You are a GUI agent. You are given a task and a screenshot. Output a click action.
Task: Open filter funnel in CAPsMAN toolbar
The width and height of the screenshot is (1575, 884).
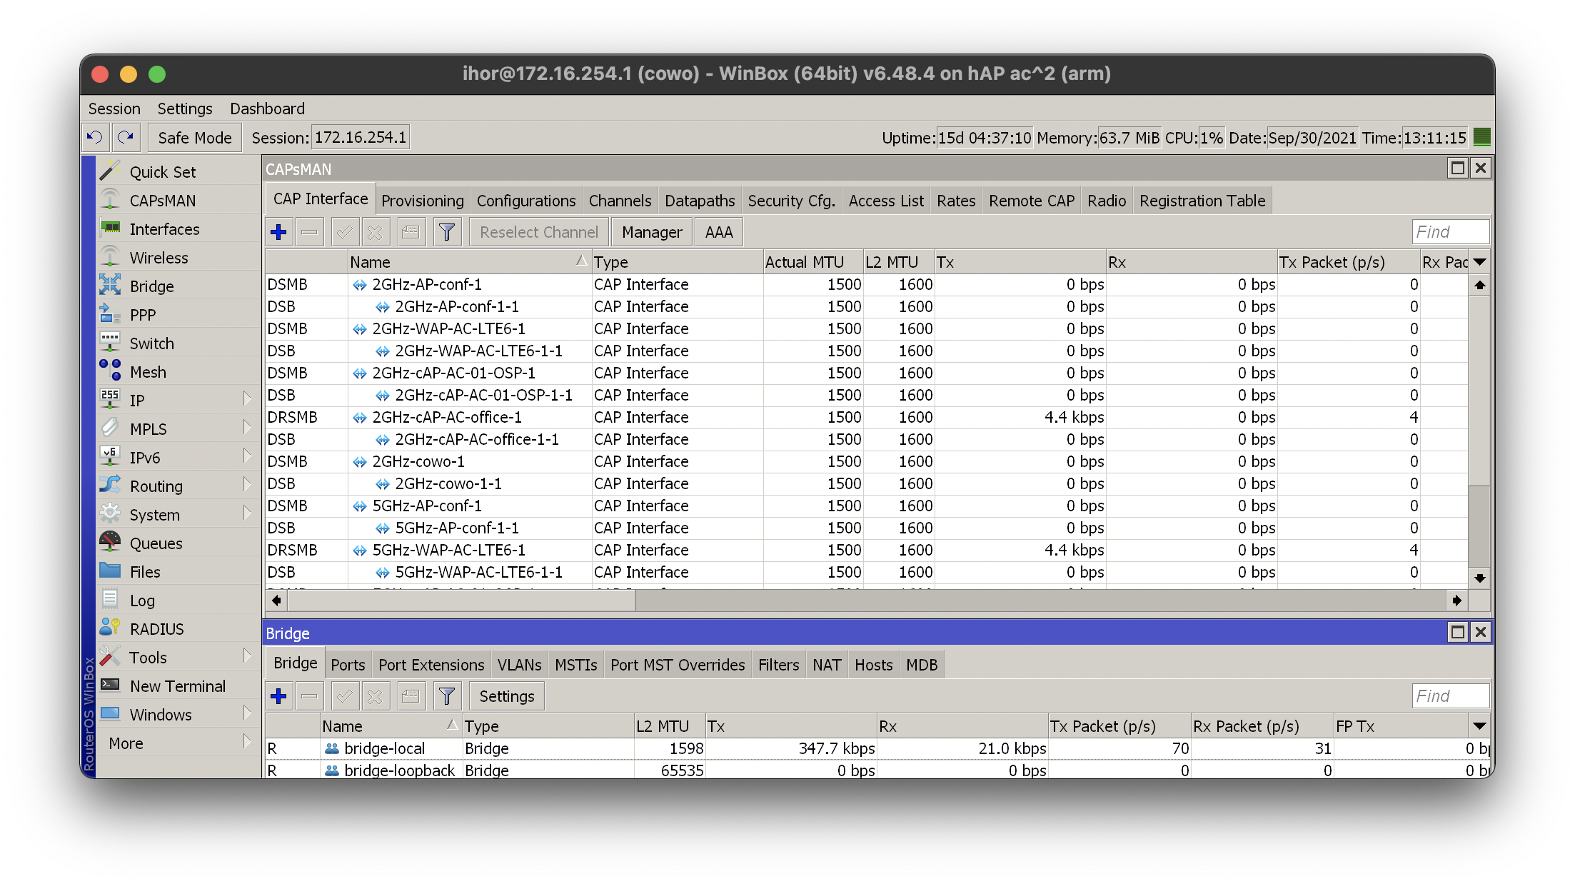447,232
